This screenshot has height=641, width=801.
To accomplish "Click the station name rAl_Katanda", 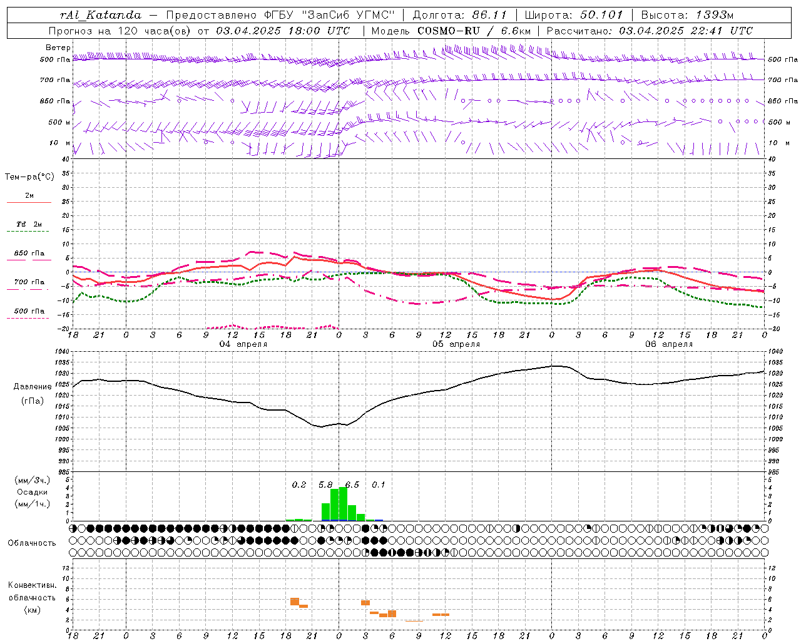I will 101,15.
